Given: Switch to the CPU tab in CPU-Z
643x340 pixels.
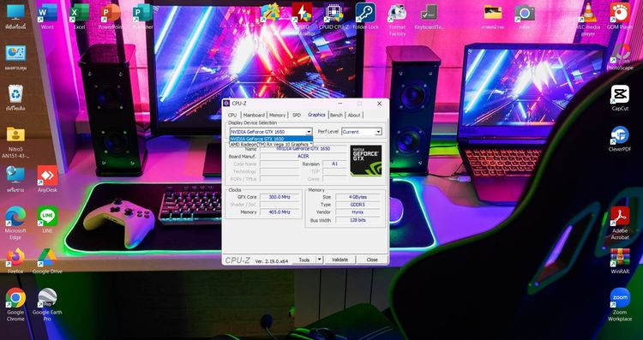Looking at the screenshot, I should click(232, 115).
